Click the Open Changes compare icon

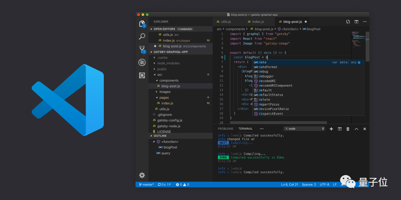coord(348,22)
